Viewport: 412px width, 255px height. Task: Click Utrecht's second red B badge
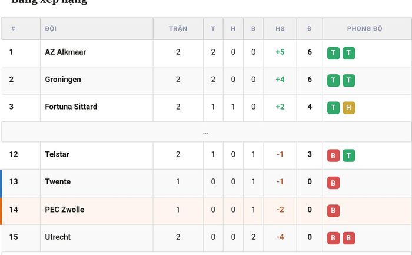tap(348, 238)
